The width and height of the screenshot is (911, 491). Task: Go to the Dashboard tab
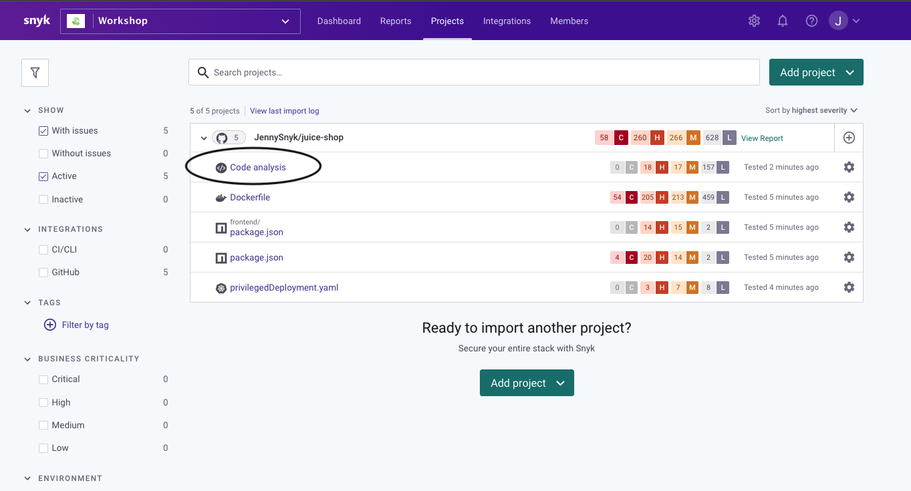point(339,21)
